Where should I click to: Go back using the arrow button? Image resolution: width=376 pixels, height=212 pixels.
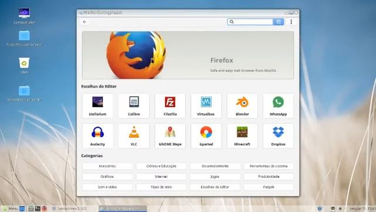pyautogui.click(x=85, y=22)
